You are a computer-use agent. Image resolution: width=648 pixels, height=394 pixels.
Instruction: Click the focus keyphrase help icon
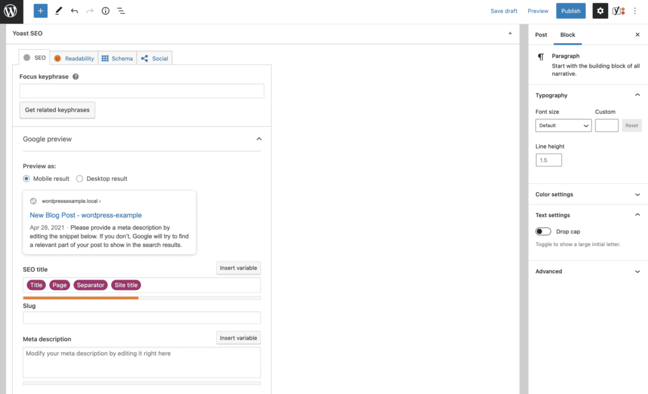pos(76,77)
